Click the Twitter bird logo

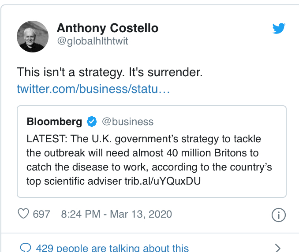pyautogui.click(x=279, y=29)
